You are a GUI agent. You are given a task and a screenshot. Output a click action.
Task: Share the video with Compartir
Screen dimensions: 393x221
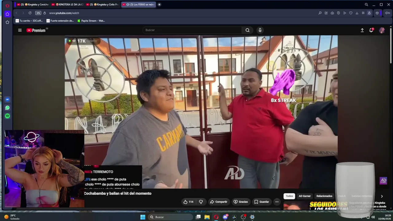tap(219, 202)
